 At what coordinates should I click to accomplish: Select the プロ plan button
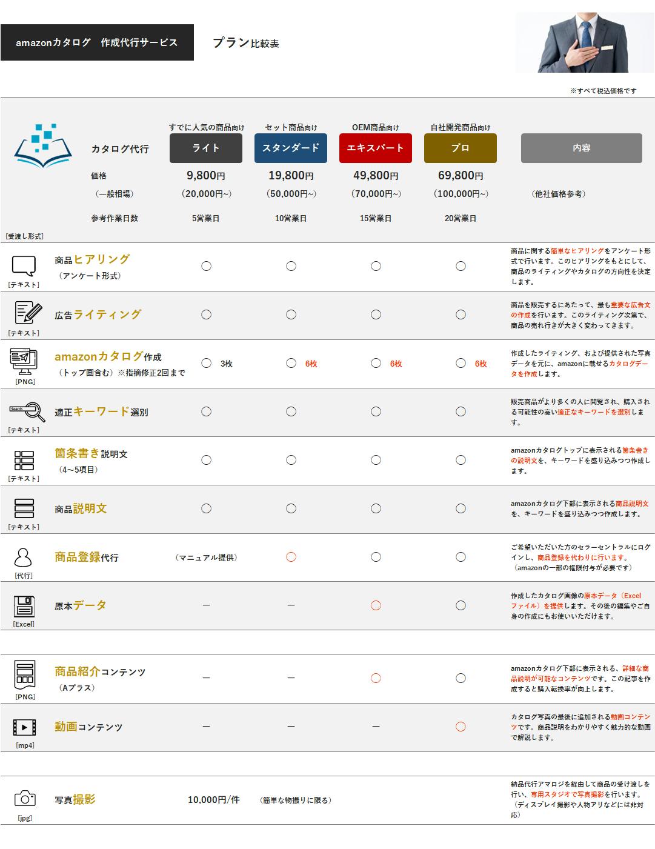point(460,148)
